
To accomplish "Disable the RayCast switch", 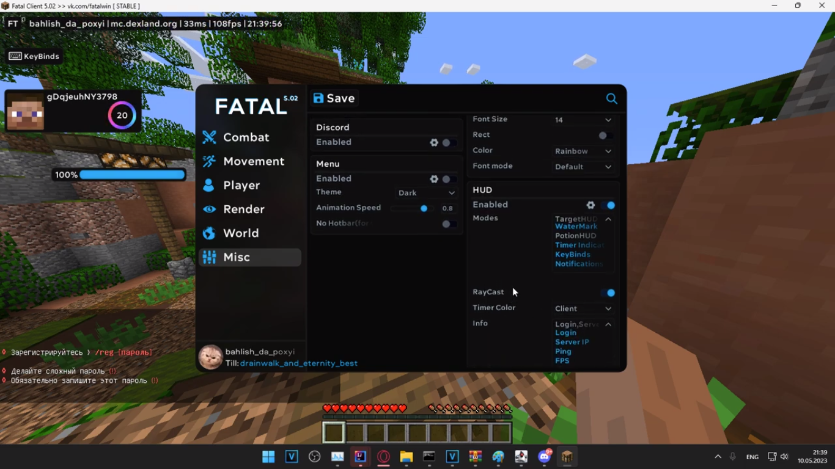I will coord(608,293).
